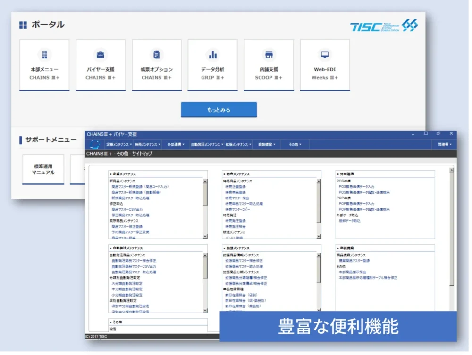Click the scroll-up arrow in the 拡張メンテナンス panel
Image resolution: width=472 pixels, height=355 pixels.
click(319, 255)
